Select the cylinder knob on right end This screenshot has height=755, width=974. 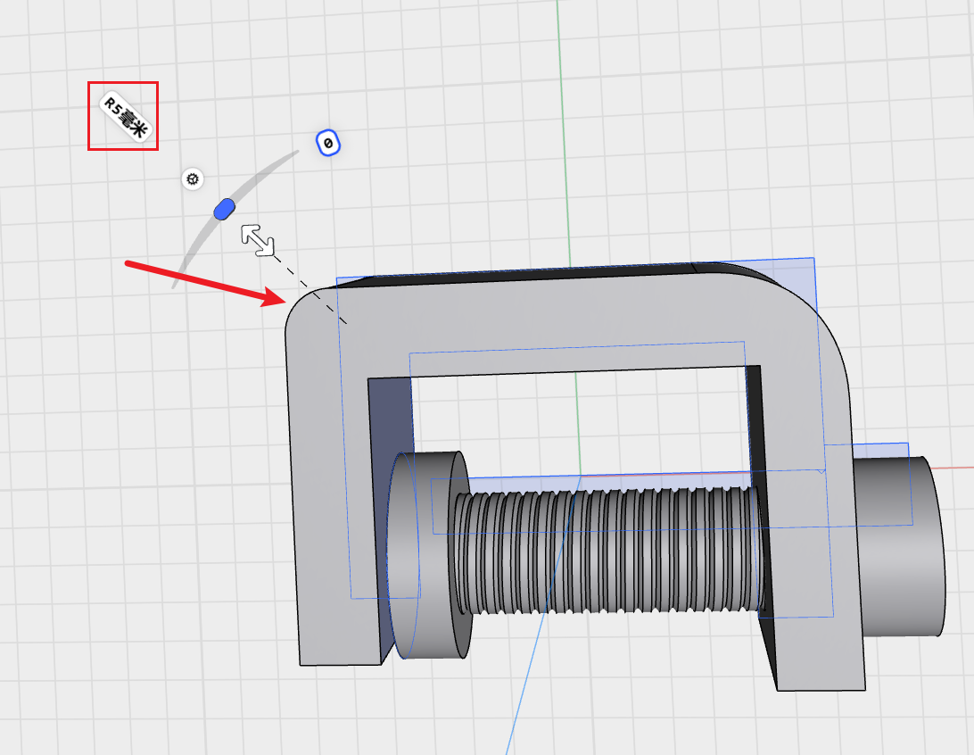click(901, 547)
